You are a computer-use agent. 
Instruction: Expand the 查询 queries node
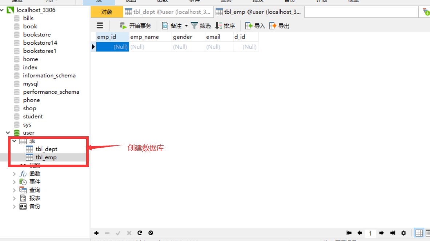click(x=14, y=190)
